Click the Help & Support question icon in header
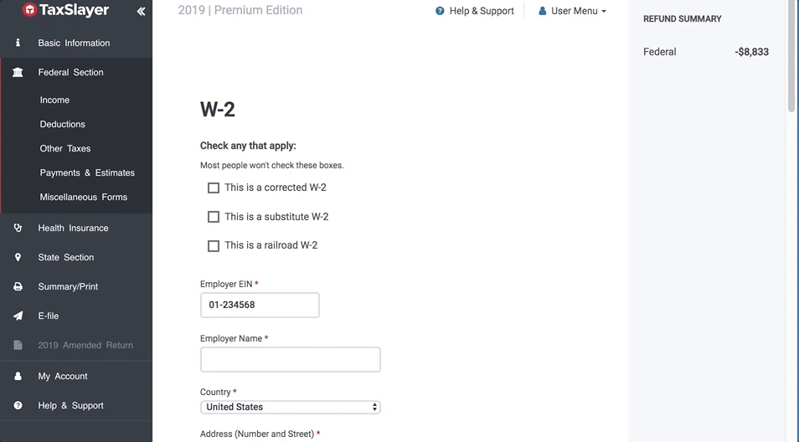The image size is (799, 442). [x=440, y=11]
